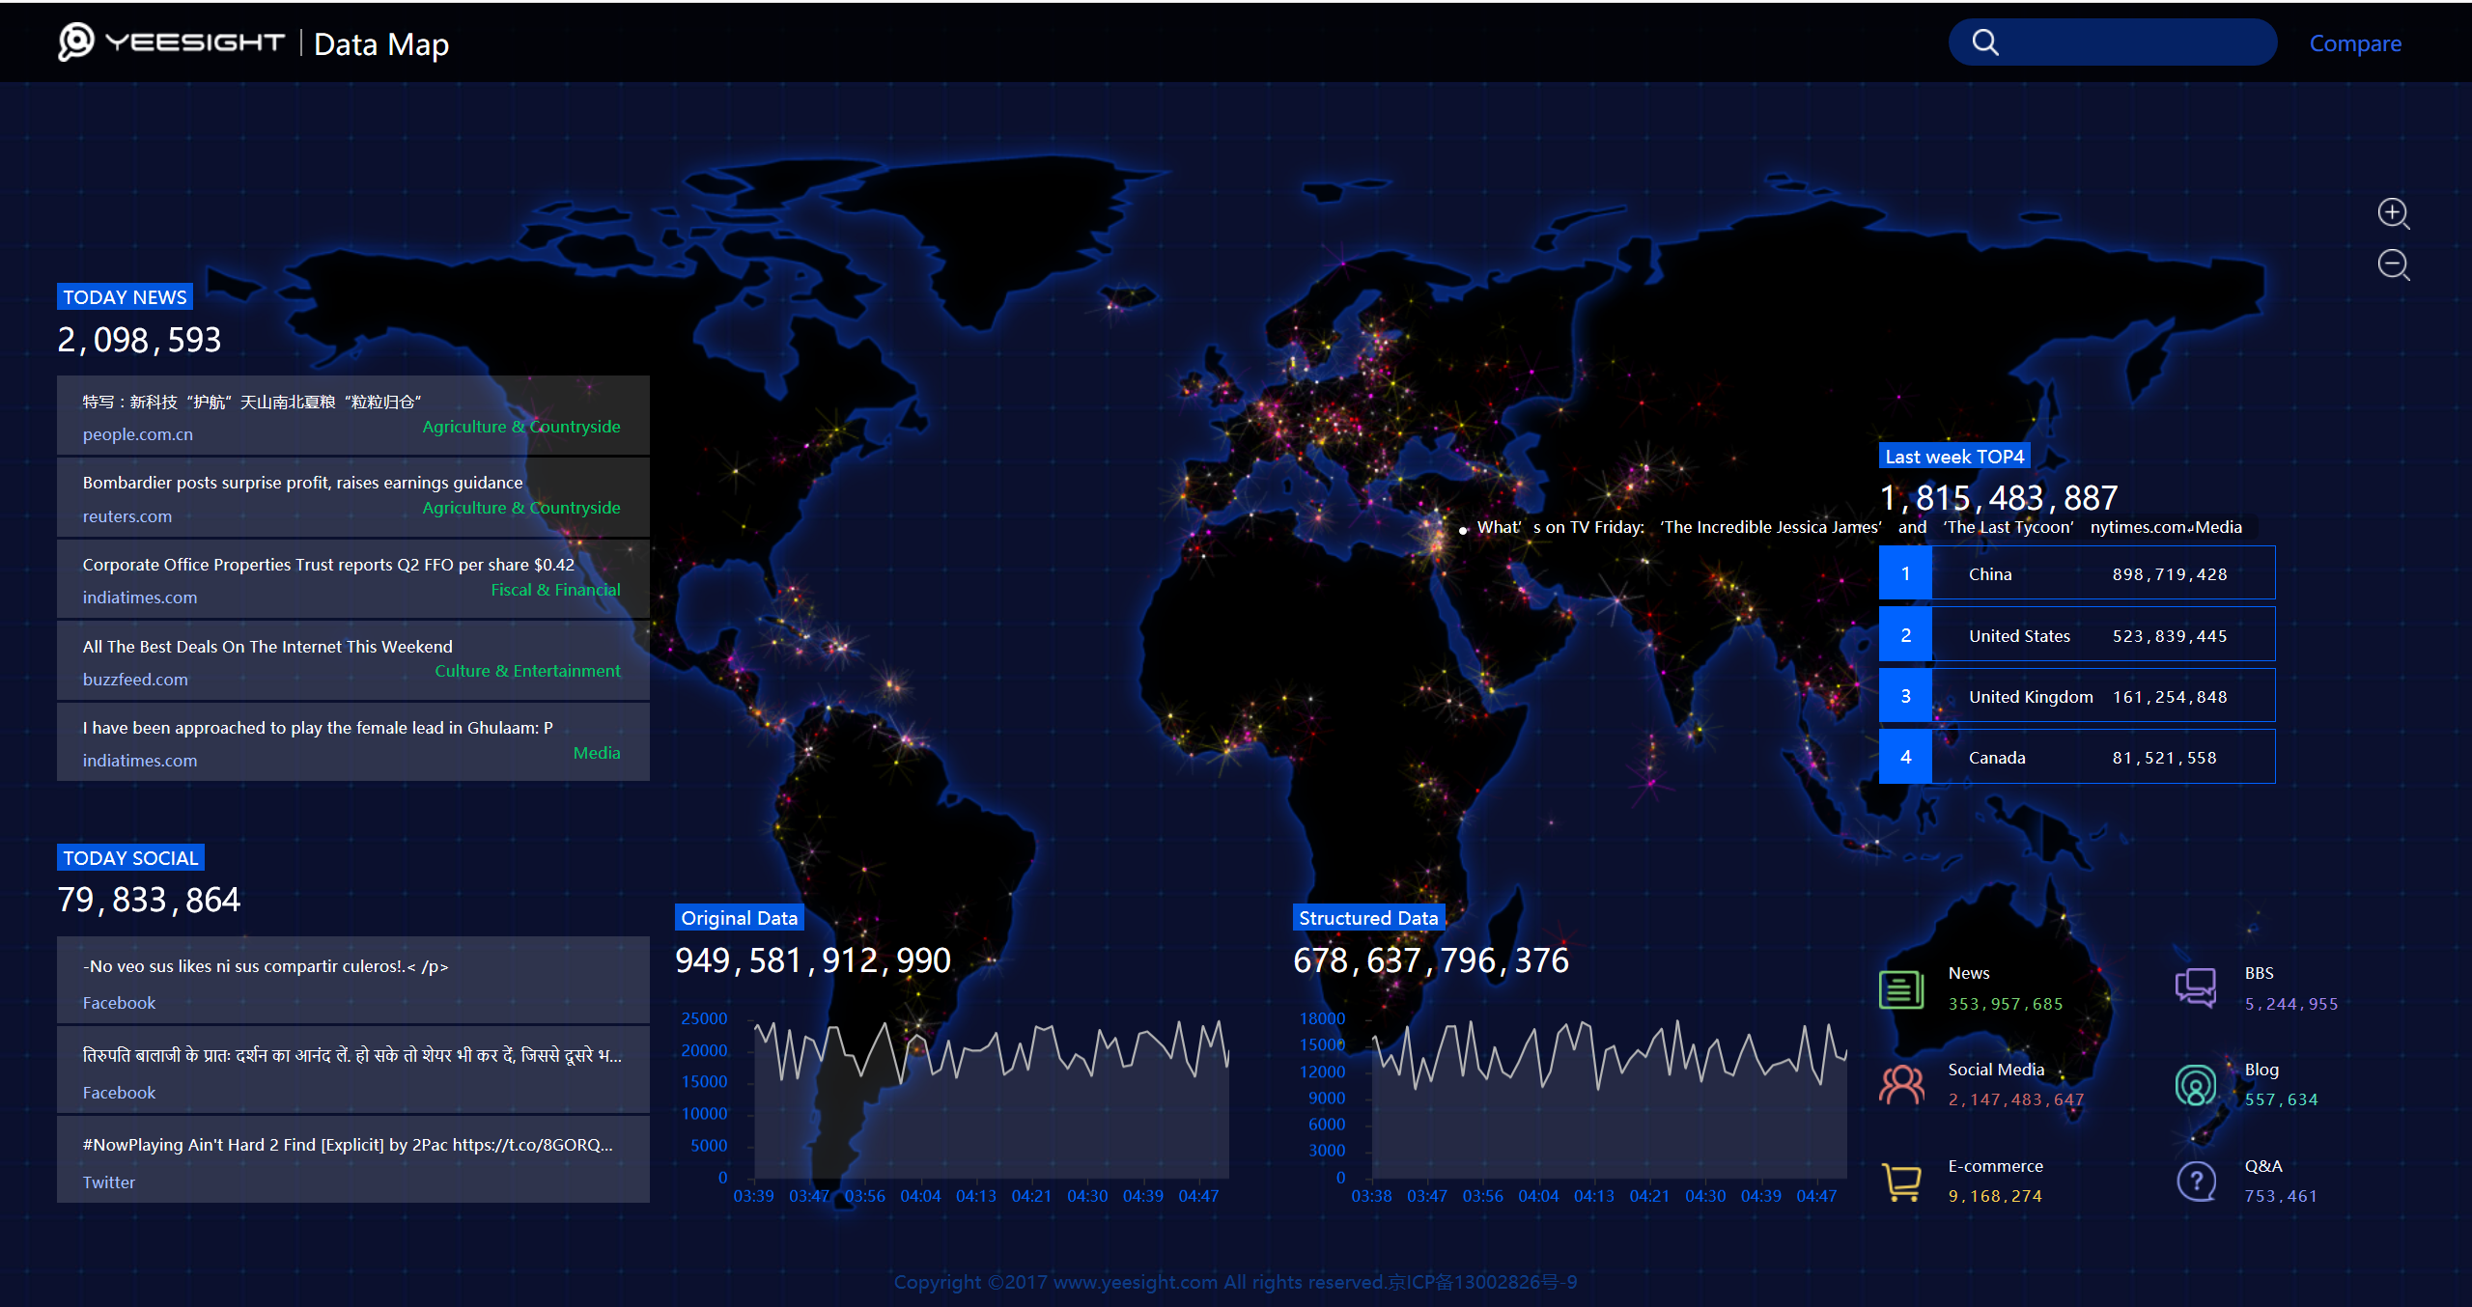2472x1307 pixels.
Task: Select the TODAY SOCIAL label
Action: [x=130, y=858]
